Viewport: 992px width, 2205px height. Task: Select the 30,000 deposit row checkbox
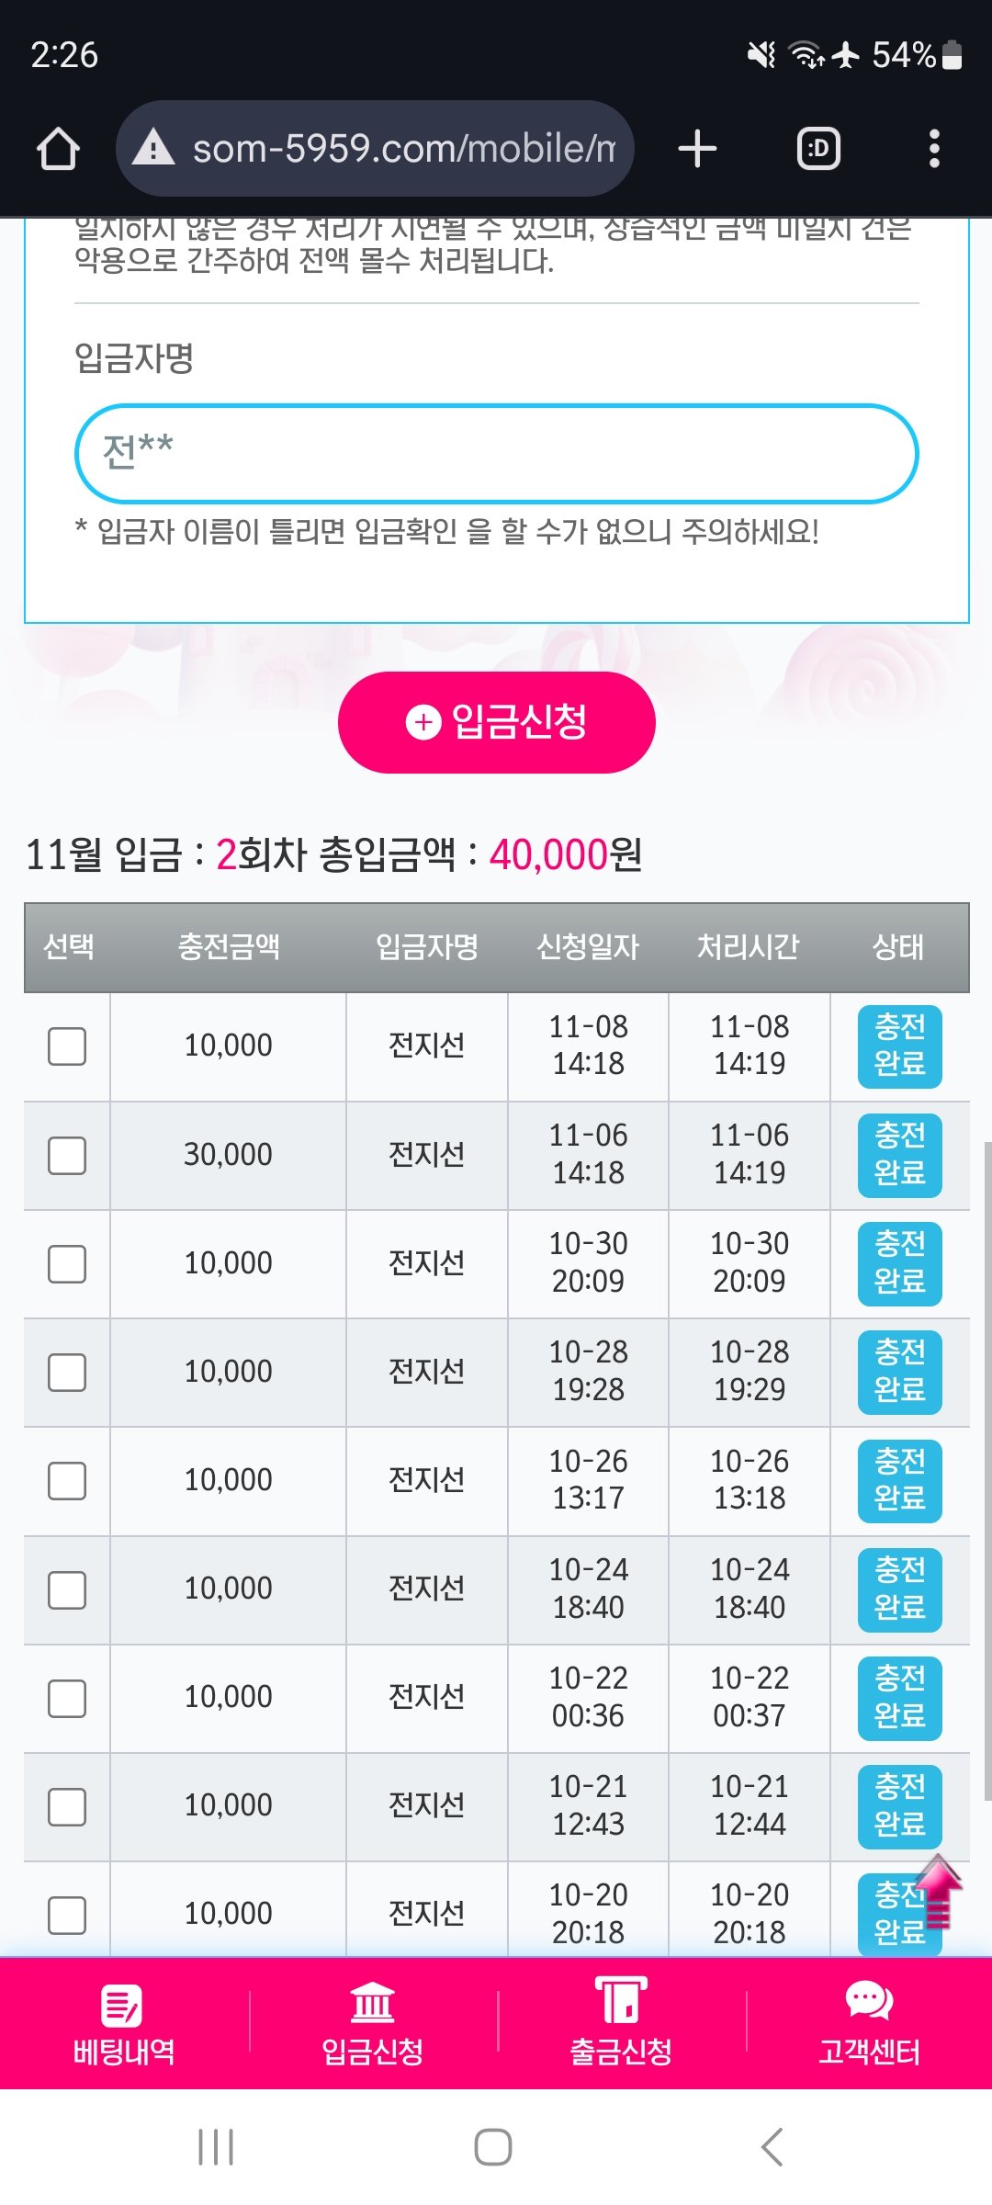67,1155
